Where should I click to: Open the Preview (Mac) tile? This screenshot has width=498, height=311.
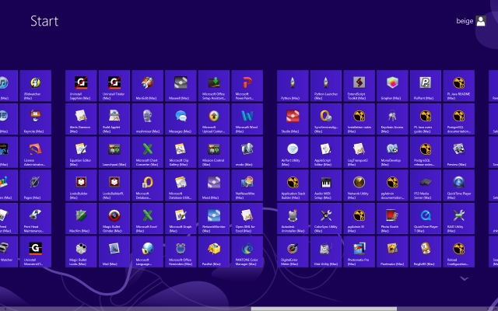[458, 152]
